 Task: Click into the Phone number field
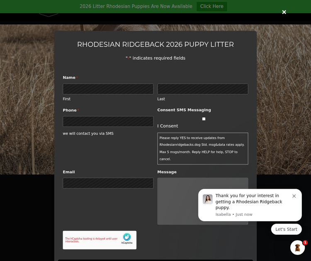coord(108,121)
